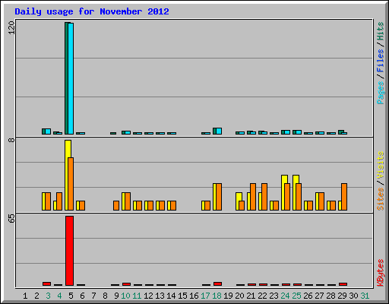
Task: Click the 'Pages' legend label
Action: (x=381, y=93)
